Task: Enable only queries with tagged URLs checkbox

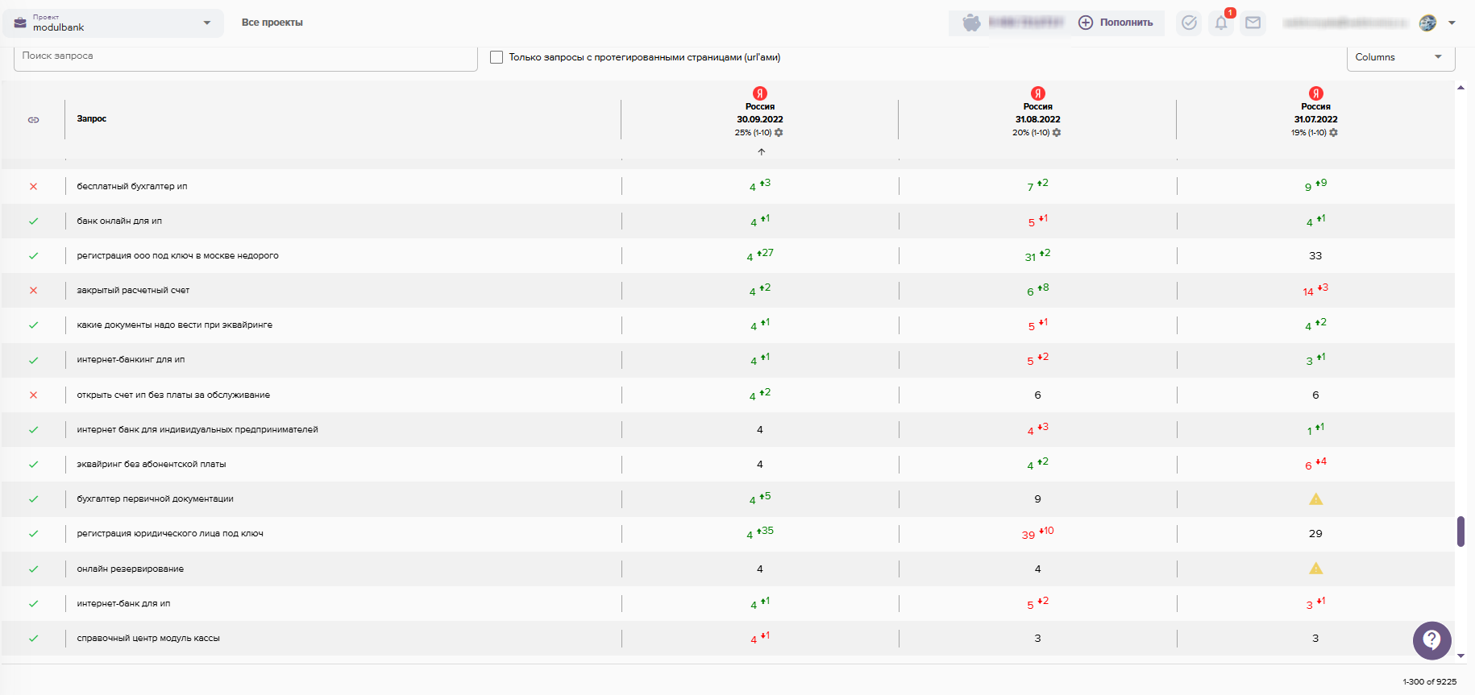Action: coord(497,57)
